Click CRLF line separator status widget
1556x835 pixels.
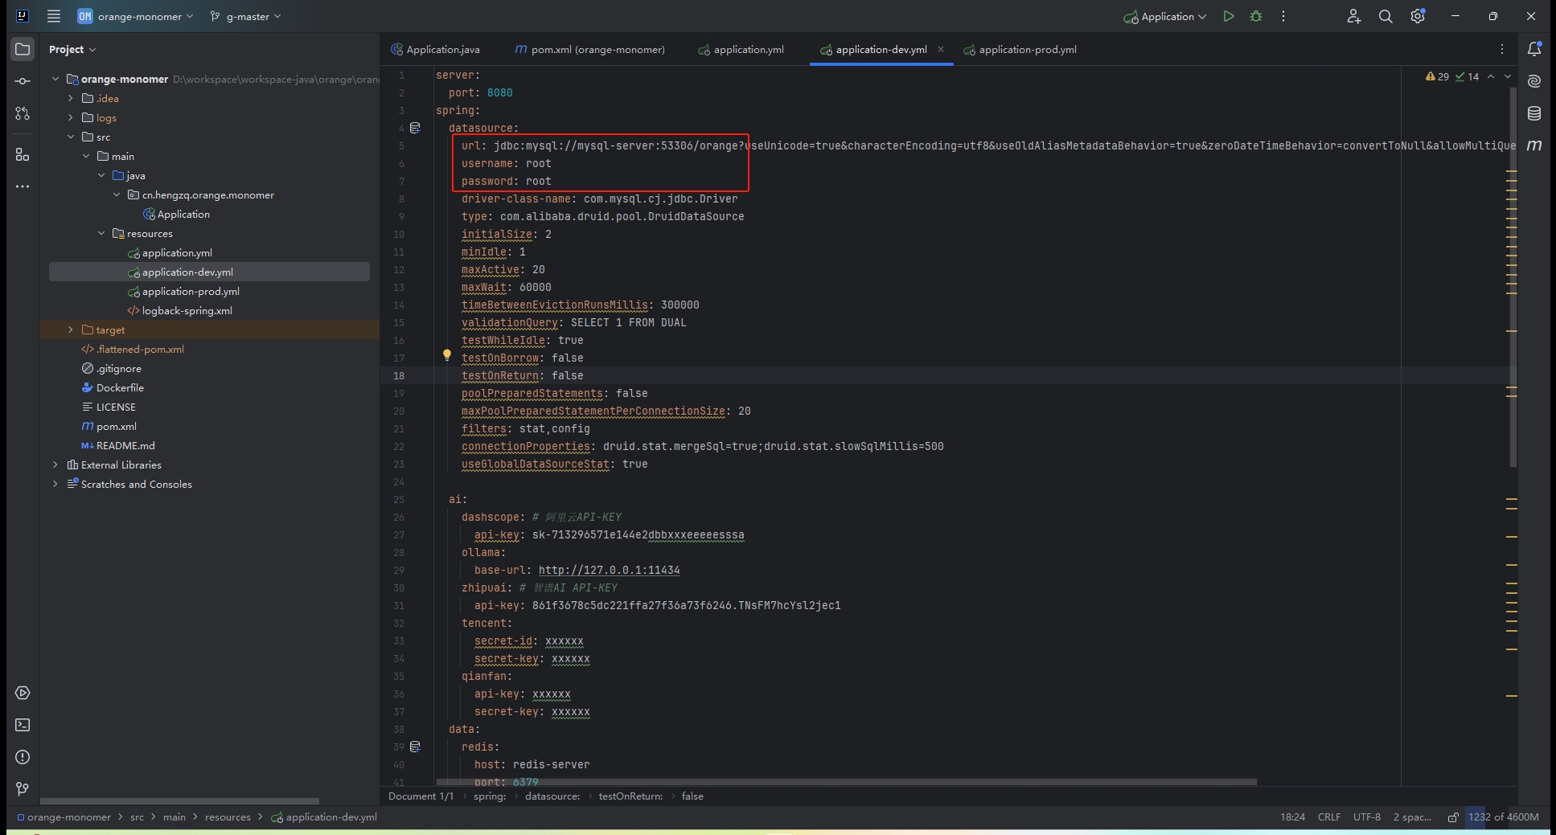click(x=1328, y=817)
